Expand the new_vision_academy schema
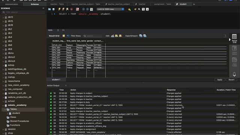Viewport: 240px width, 135px height. click(3, 85)
